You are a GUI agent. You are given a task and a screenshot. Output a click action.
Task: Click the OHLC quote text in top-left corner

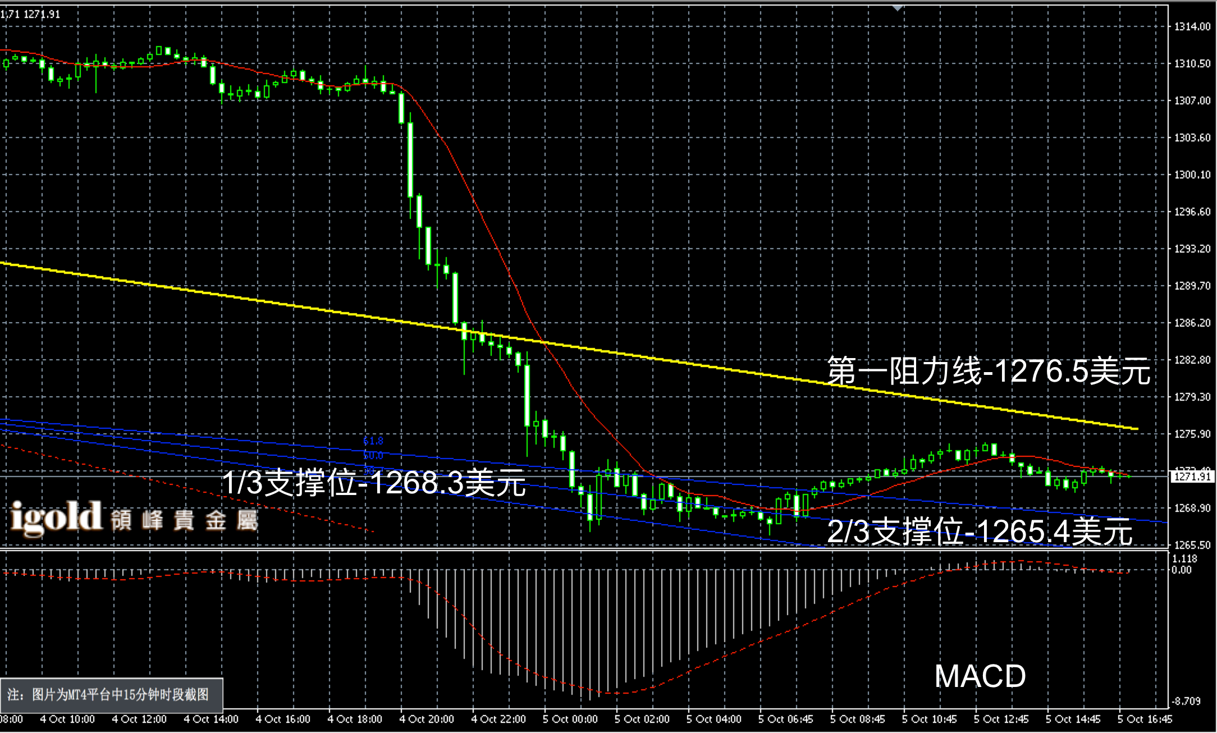click(30, 14)
